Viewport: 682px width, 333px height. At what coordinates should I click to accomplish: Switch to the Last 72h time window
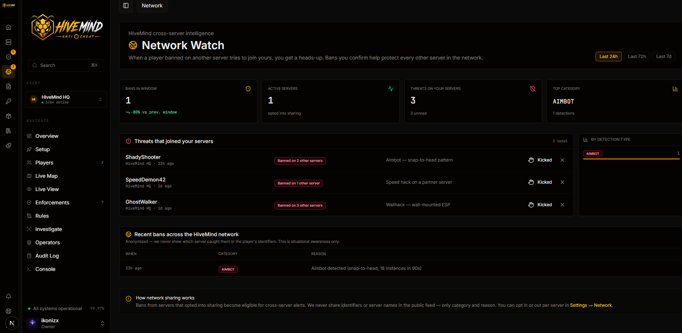[637, 57]
